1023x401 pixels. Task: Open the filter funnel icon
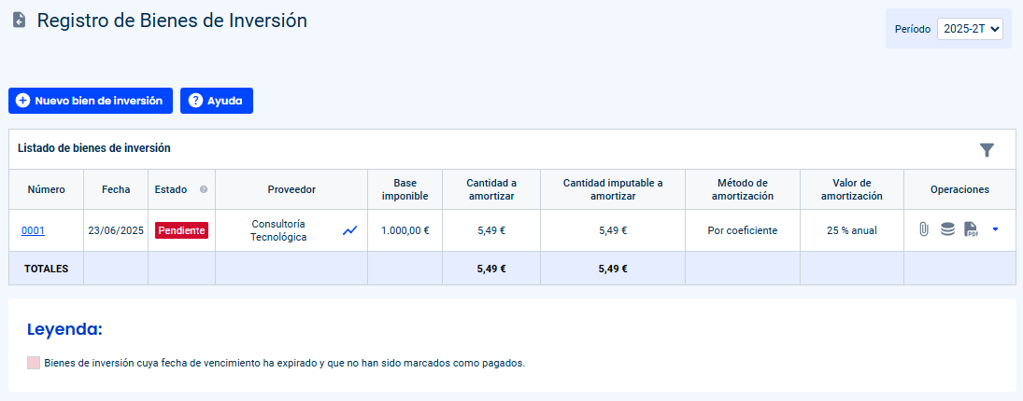coord(987,150)
